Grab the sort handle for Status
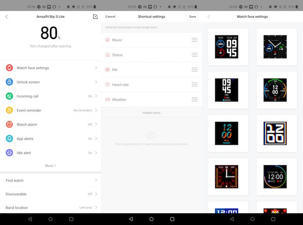 (195, 55)
